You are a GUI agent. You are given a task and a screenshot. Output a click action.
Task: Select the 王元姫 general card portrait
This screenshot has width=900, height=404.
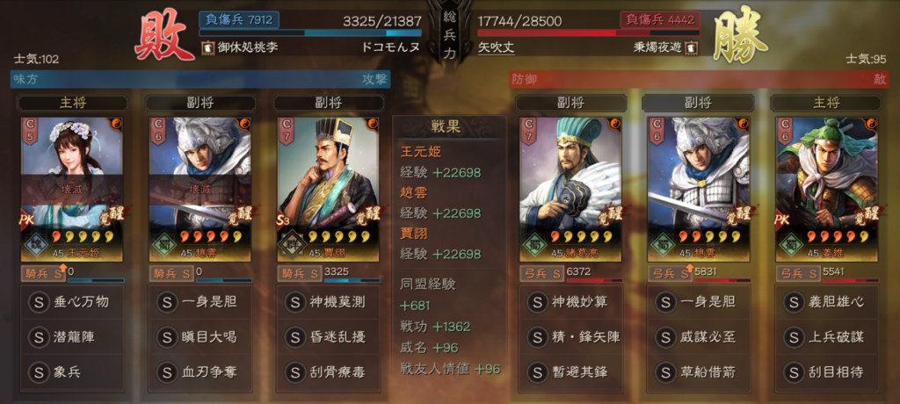tap(72, 190)
